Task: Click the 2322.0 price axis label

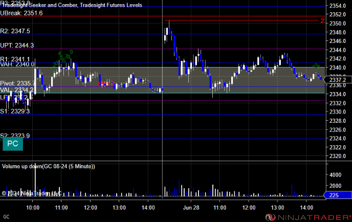Action: (x=338, y=147)
